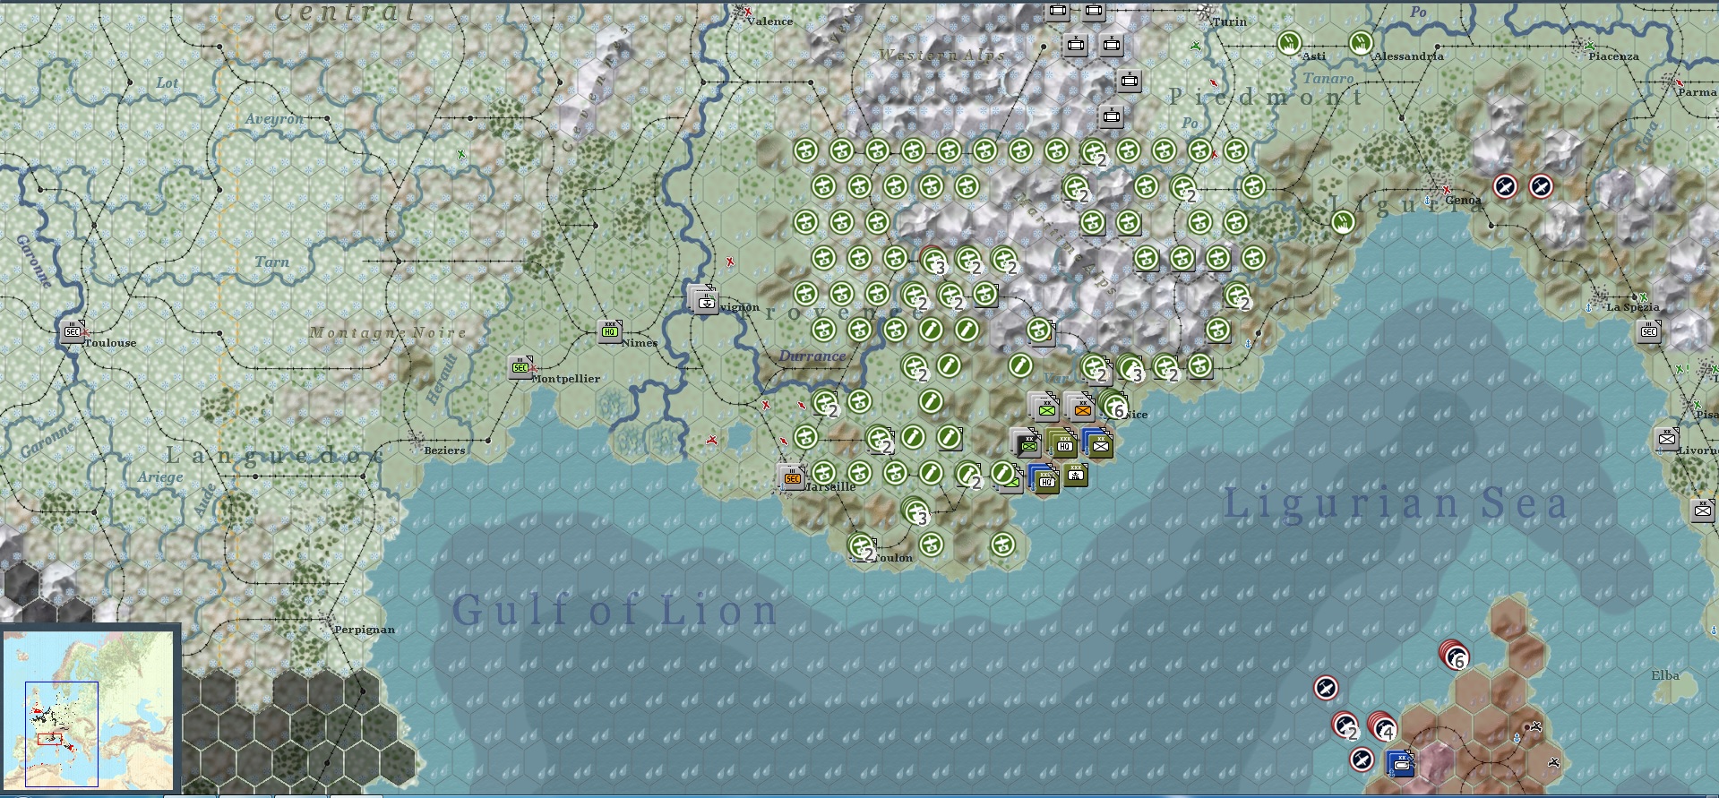Click the green airfield marker west of Turin
This screenshot has width=1719, height=798.
1197,45
